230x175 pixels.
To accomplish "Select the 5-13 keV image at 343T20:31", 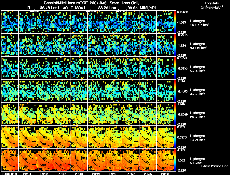I will pyautogui.click(x=10, y=160).
